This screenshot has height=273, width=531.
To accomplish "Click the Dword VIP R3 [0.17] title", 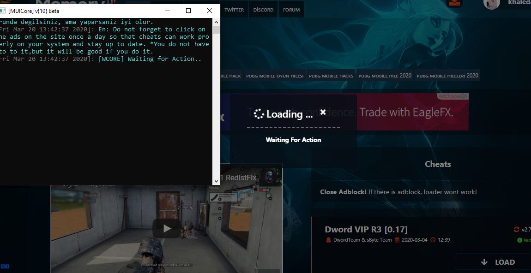I will coord(366,229).
